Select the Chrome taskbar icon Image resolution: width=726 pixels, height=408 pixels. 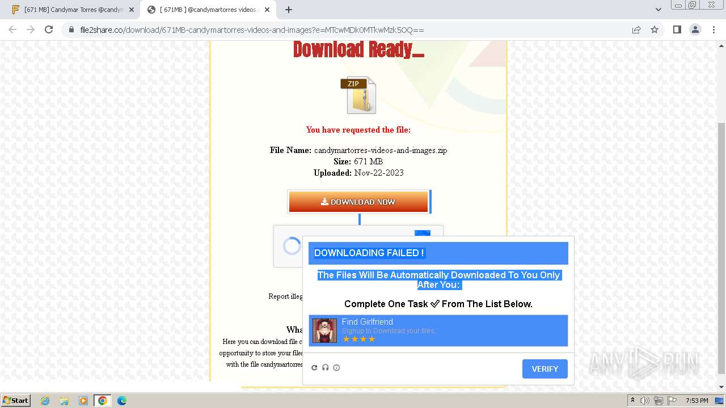tap(103, 401)
